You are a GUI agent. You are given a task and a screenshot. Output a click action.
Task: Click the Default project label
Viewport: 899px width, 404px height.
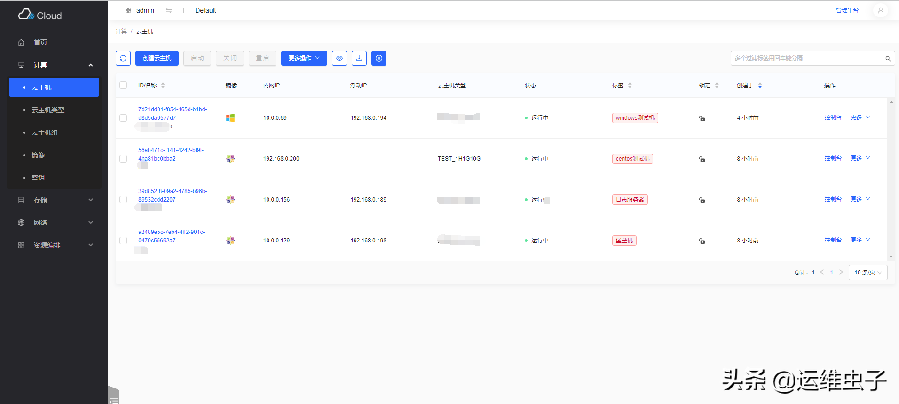205,10
